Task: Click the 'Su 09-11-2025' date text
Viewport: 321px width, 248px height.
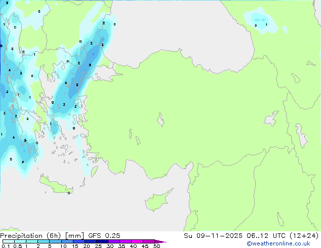Action: [213, 236]
